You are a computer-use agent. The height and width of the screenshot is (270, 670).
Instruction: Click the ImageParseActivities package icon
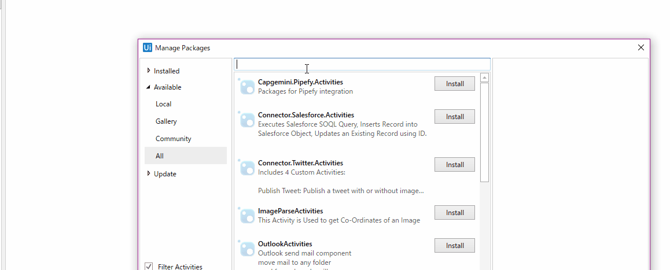[246, 215]
